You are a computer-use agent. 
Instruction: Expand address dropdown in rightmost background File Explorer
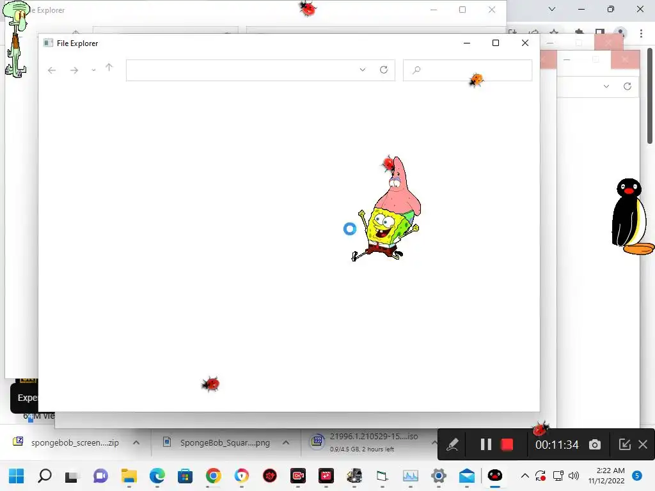606,86
